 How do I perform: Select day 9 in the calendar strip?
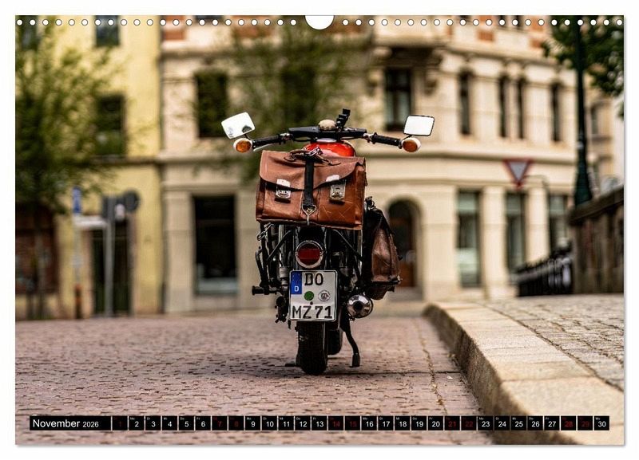pyautogui.click(x=252, y=423)
